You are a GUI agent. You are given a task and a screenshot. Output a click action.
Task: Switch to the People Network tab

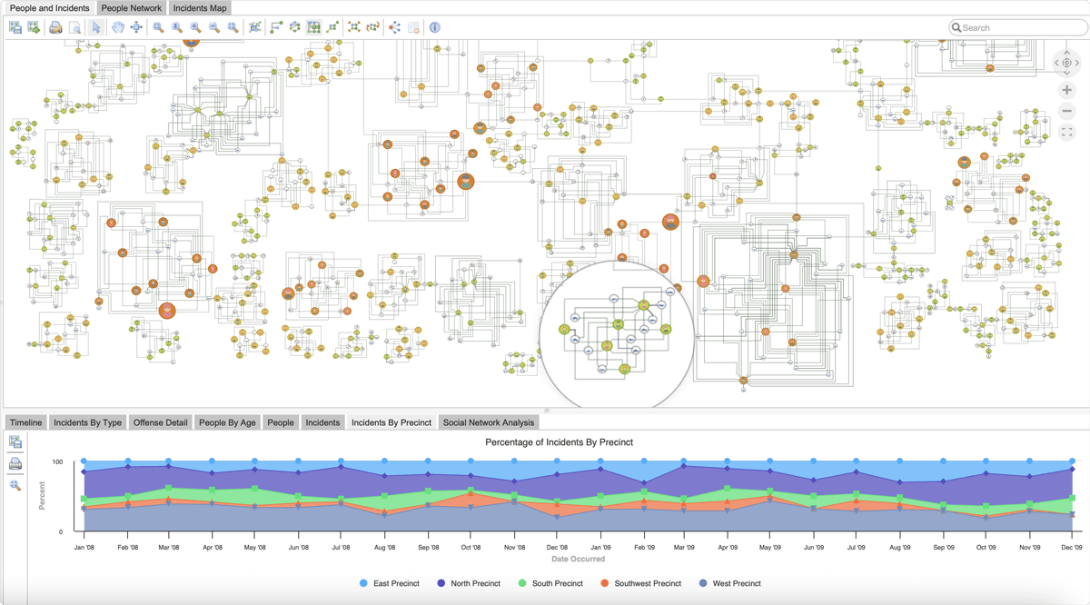pyautogui.click(x=132, y=8)
